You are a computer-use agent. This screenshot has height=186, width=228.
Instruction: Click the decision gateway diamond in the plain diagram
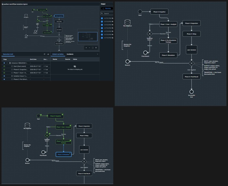tap(192, 63)
